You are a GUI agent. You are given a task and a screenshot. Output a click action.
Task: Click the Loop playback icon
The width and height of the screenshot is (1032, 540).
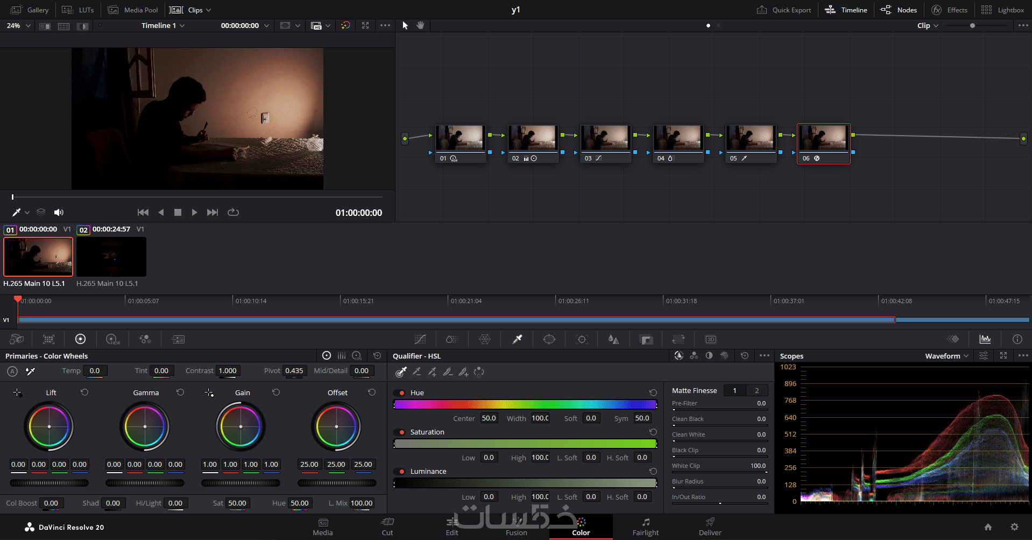233,212
